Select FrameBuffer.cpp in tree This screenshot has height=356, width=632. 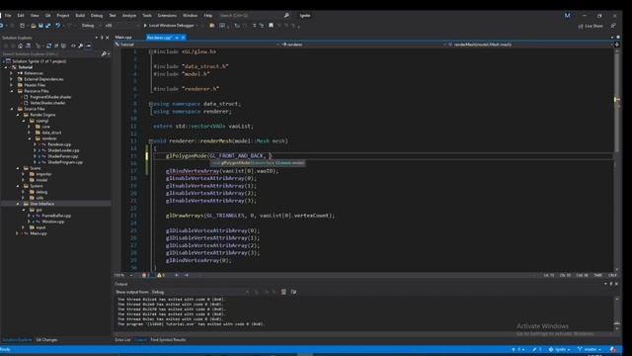pyautogui.click(x=55, y=216)
